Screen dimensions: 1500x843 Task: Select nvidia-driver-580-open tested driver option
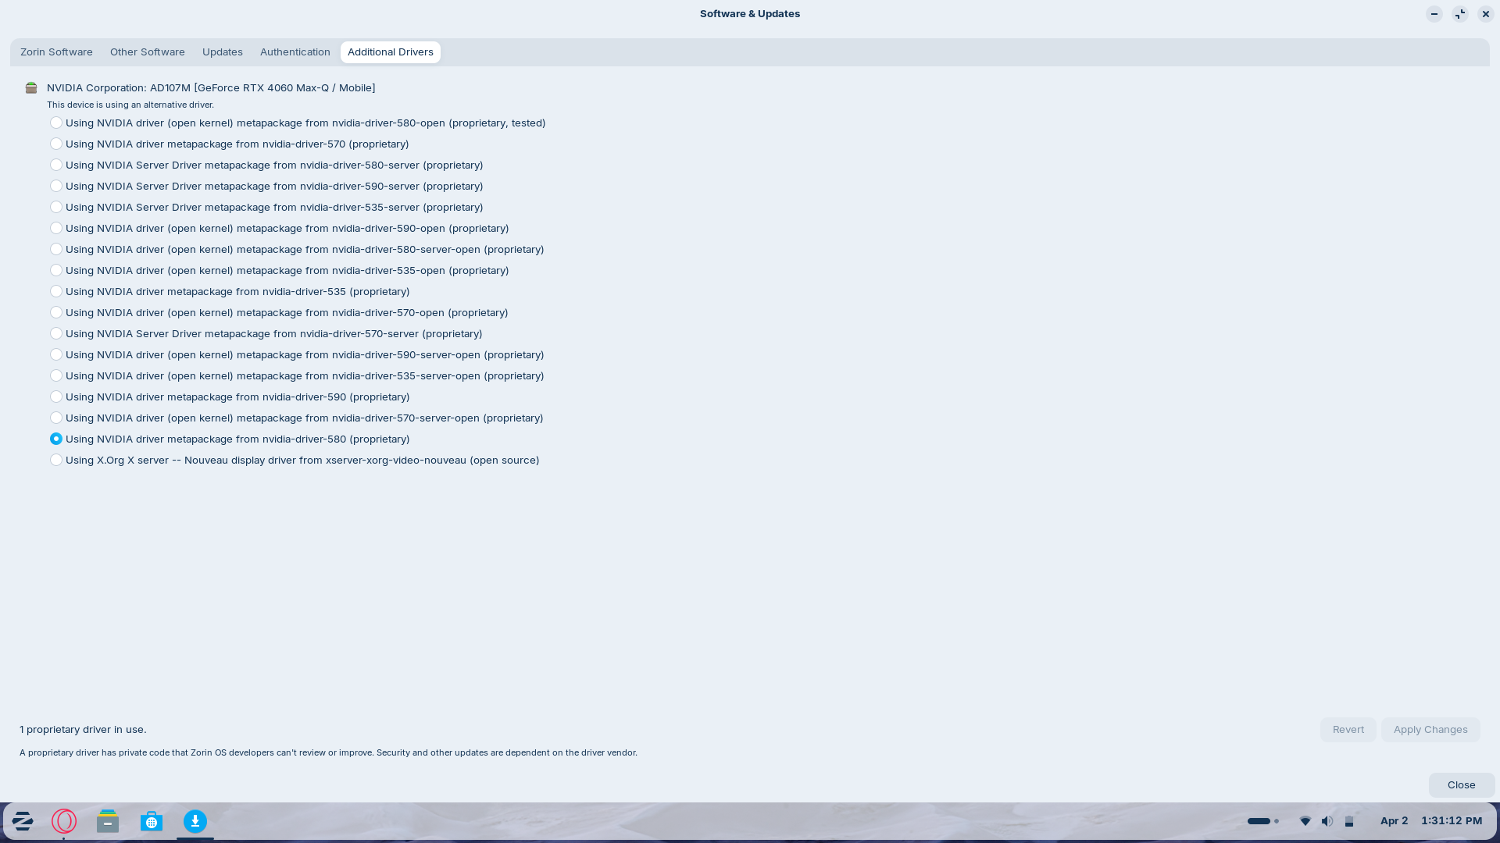click(x=56, y=123)
